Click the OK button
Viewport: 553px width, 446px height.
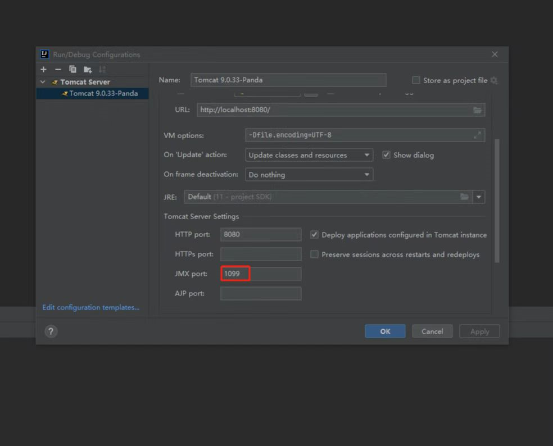pyautogui.click(x=385, y=331)
